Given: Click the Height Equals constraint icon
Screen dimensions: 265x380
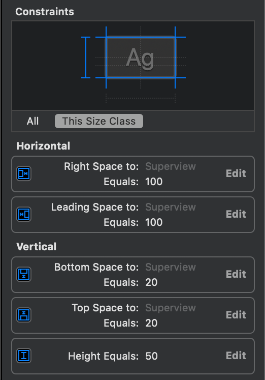Looking at the screenshot, I should [x=24, y=356].
